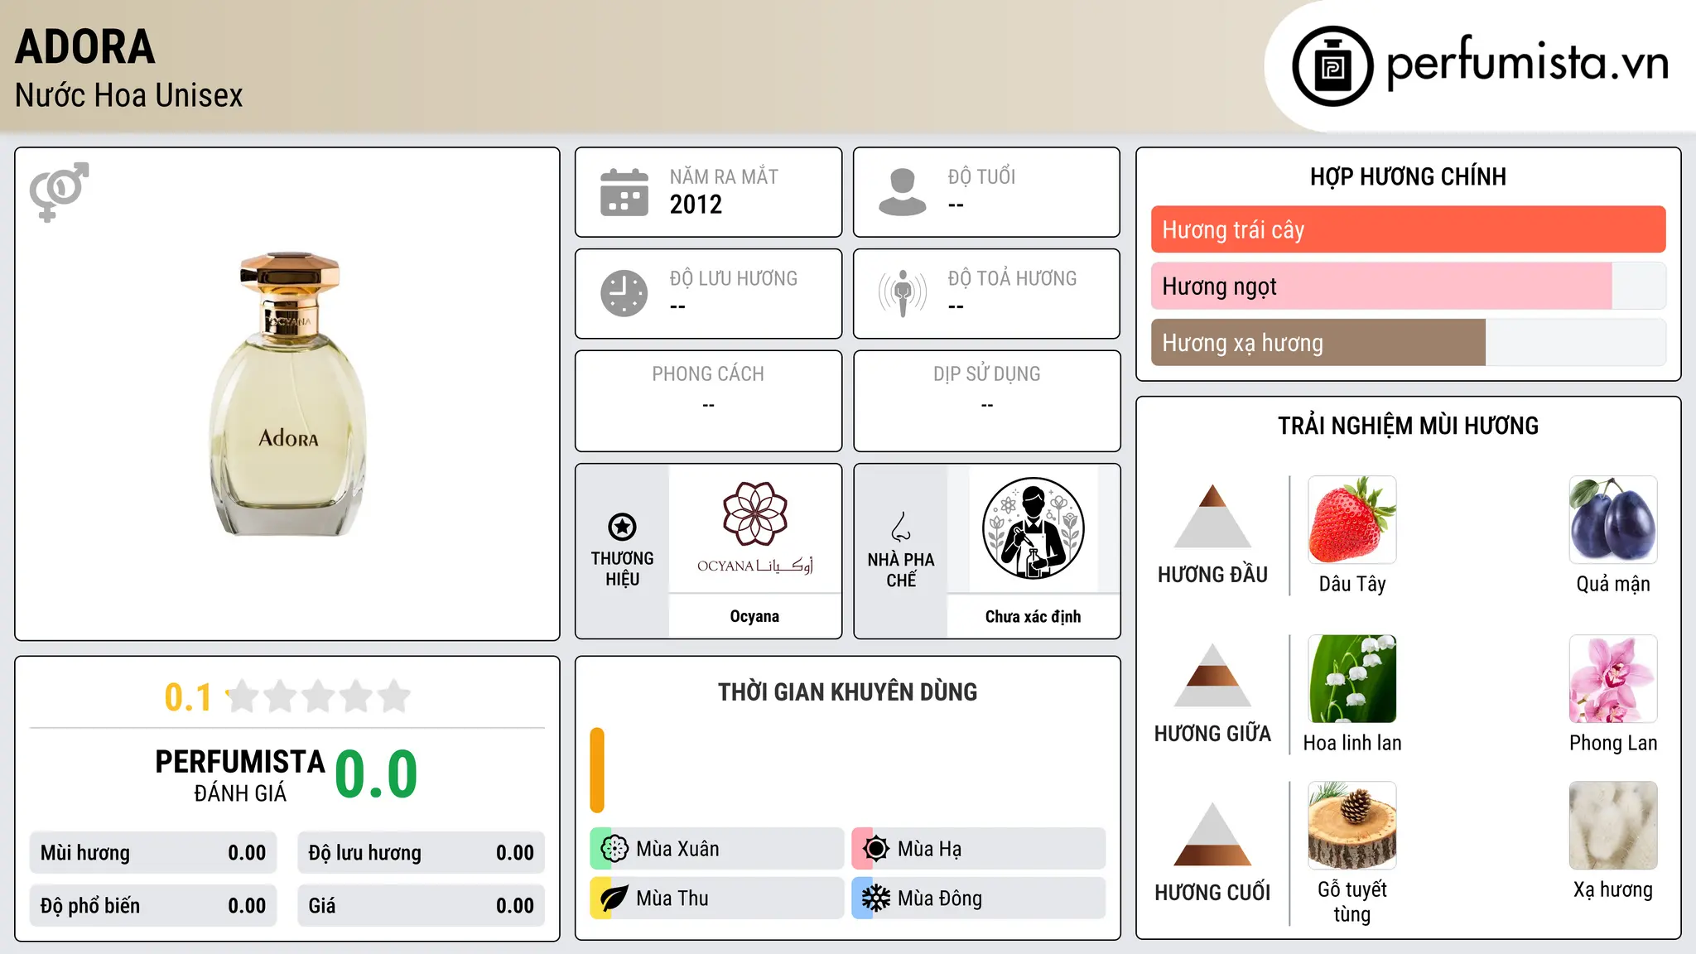The height and width of the screenshot is (954, 1696).
Task: Open the Adora perfume bottle image
Action: pos(287,394)
